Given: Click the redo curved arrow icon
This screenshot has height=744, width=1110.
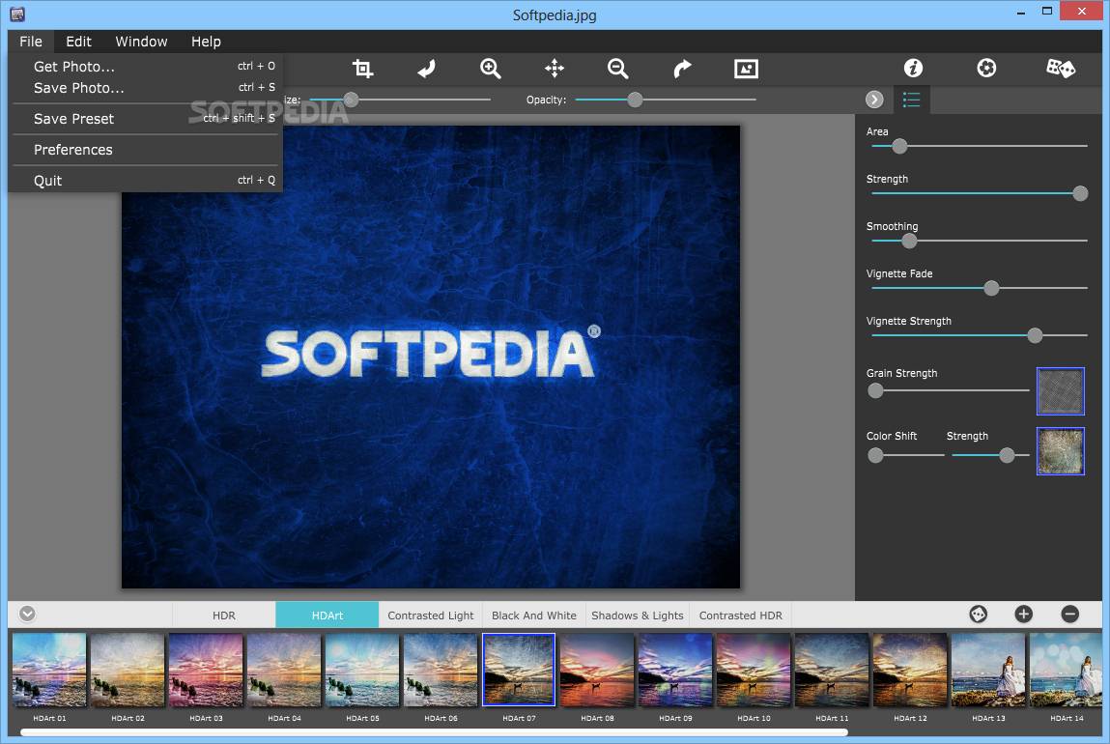Looking at the screenshot, I should (x=682, y=69).
